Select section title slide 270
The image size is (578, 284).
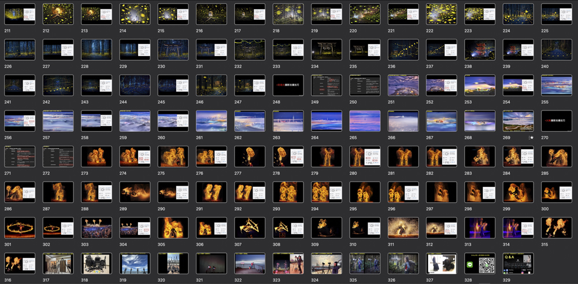[556, 121]
